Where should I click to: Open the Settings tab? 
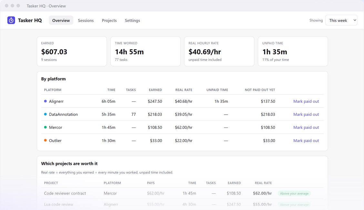point(132,20)
